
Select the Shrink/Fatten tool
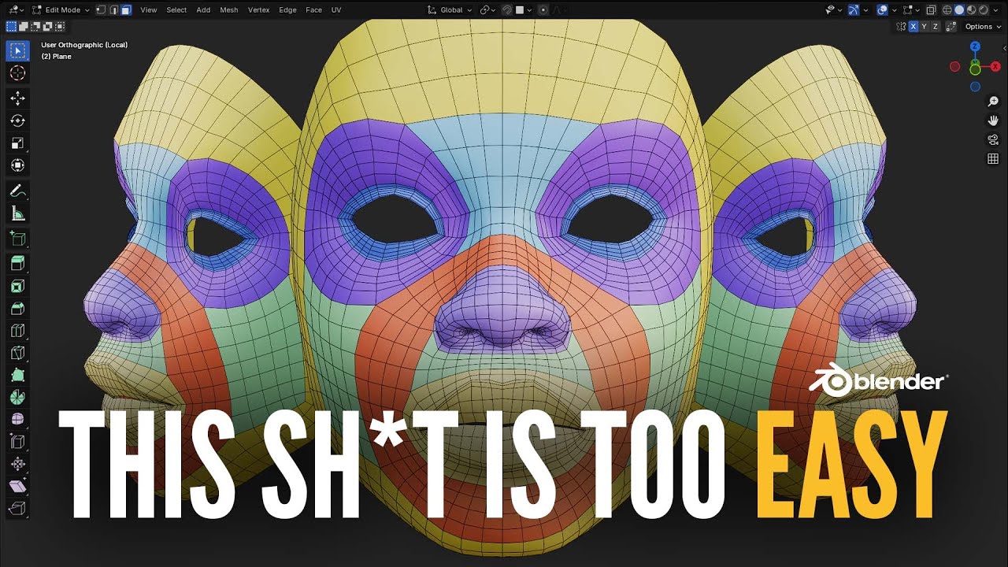[18, 465]
